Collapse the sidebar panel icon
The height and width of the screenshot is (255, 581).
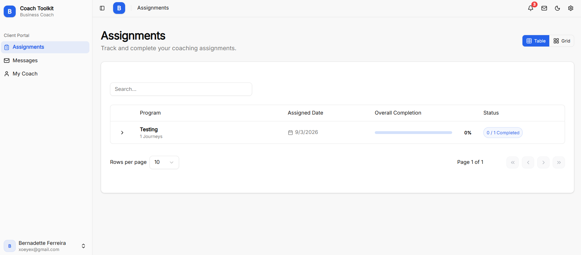(x=102, y=8)
